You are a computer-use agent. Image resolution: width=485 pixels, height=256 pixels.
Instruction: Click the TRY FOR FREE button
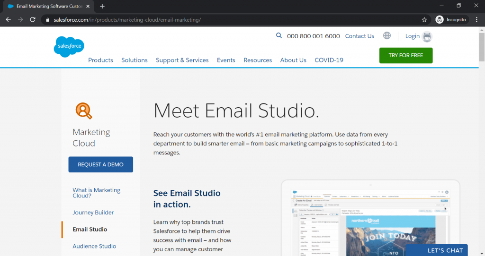[406, 56]
